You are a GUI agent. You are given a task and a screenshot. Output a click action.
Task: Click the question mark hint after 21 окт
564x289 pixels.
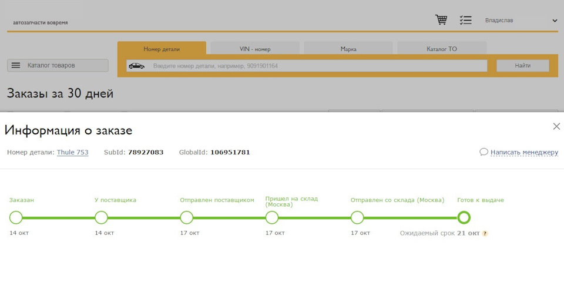coord(485,234)
